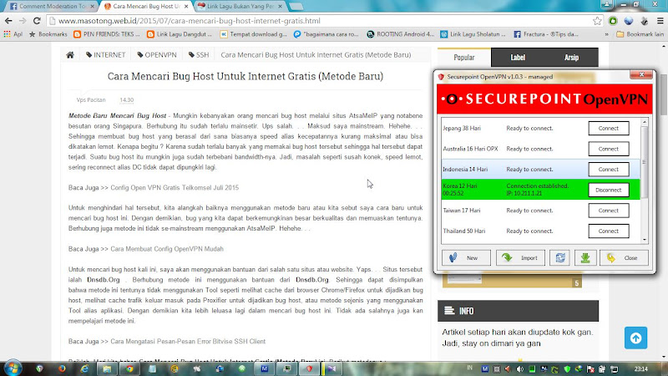Click the green download-arrow button in Securepoint OpenVPN
The height and width of the screenshot is (376, 668).
coord(585,258)
